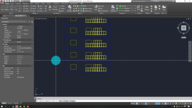Click the TOP face of ViewCube
This screenshot has width=192, height=108.
coord(184,28)
